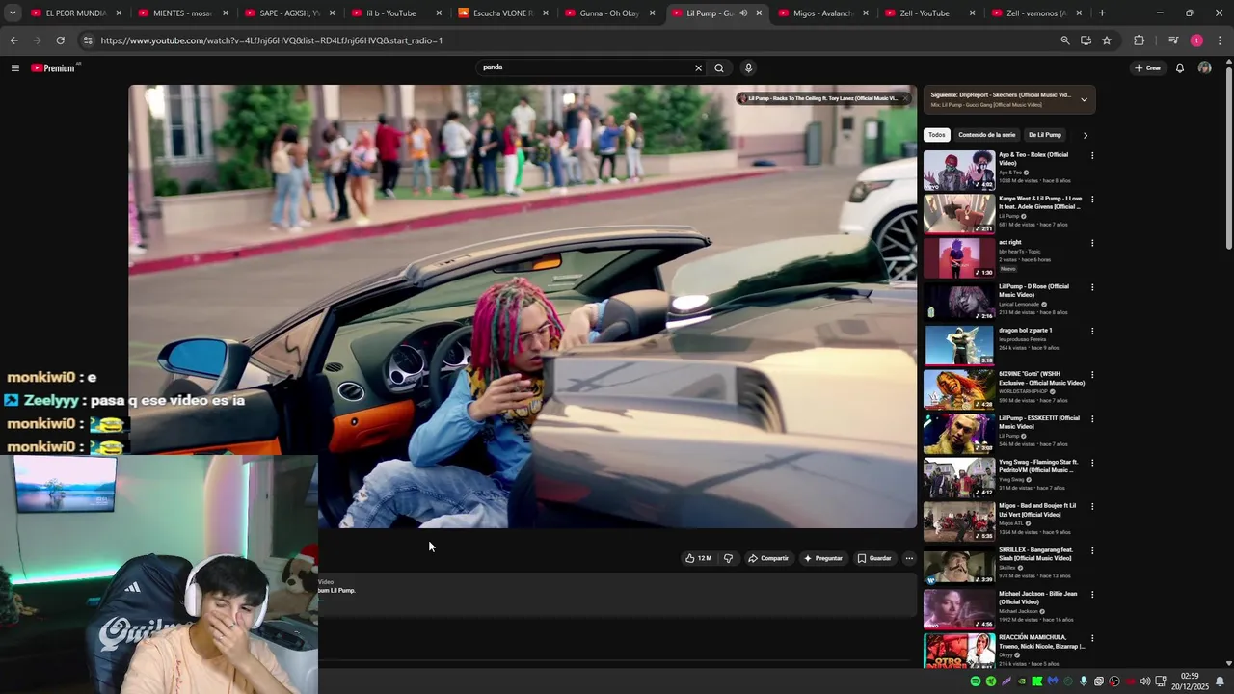The image size is (1234, 694).
Task: Go to the YouTube Premium home logo
Action: (53, 67)
